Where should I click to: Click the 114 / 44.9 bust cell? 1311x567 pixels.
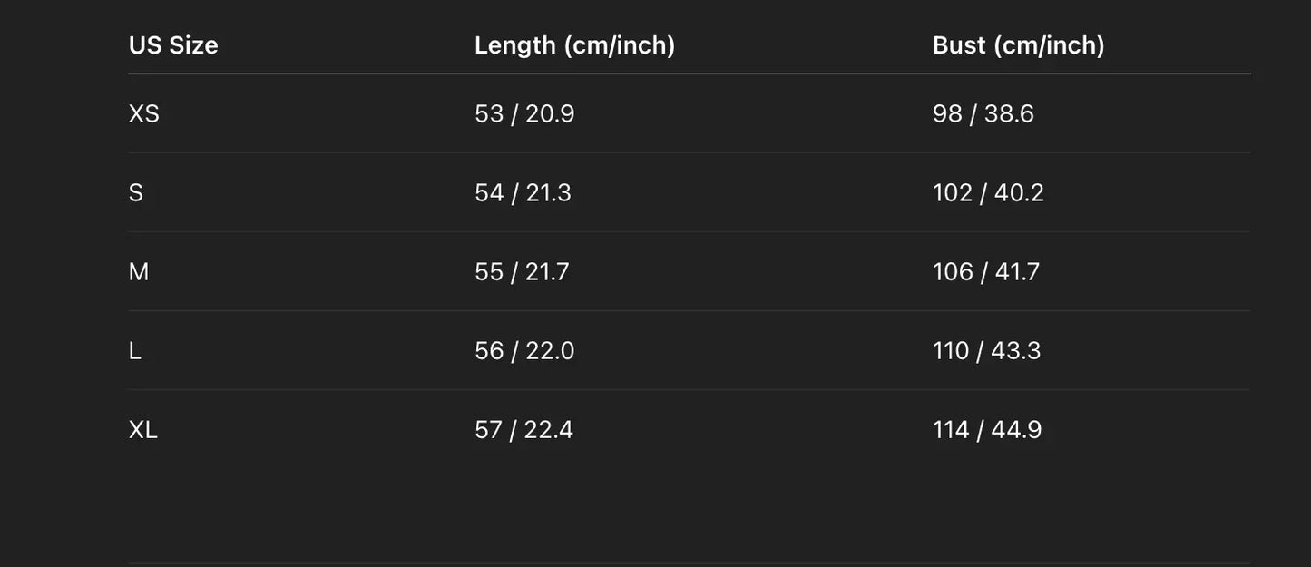[x=987, y=430]
